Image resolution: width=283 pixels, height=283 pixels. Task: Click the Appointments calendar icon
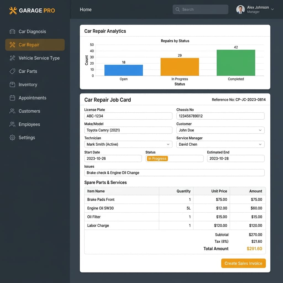point(12,98)
